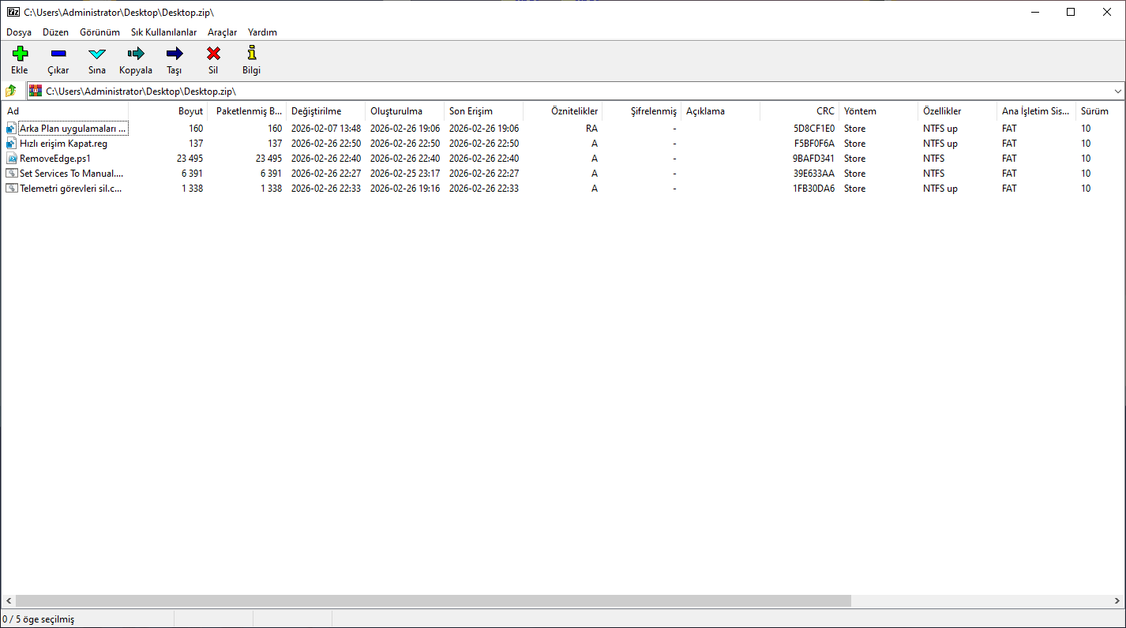Image resolution: width=1126 pixels, height=628 pixels.
Task: Sort by the CRC column header
Action: coord(799,111)
